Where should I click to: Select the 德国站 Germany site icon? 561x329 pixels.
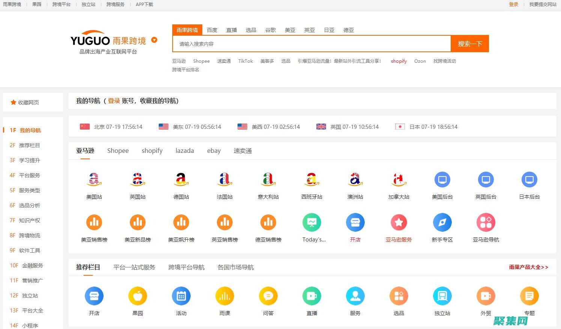click(x=181, y=180)
